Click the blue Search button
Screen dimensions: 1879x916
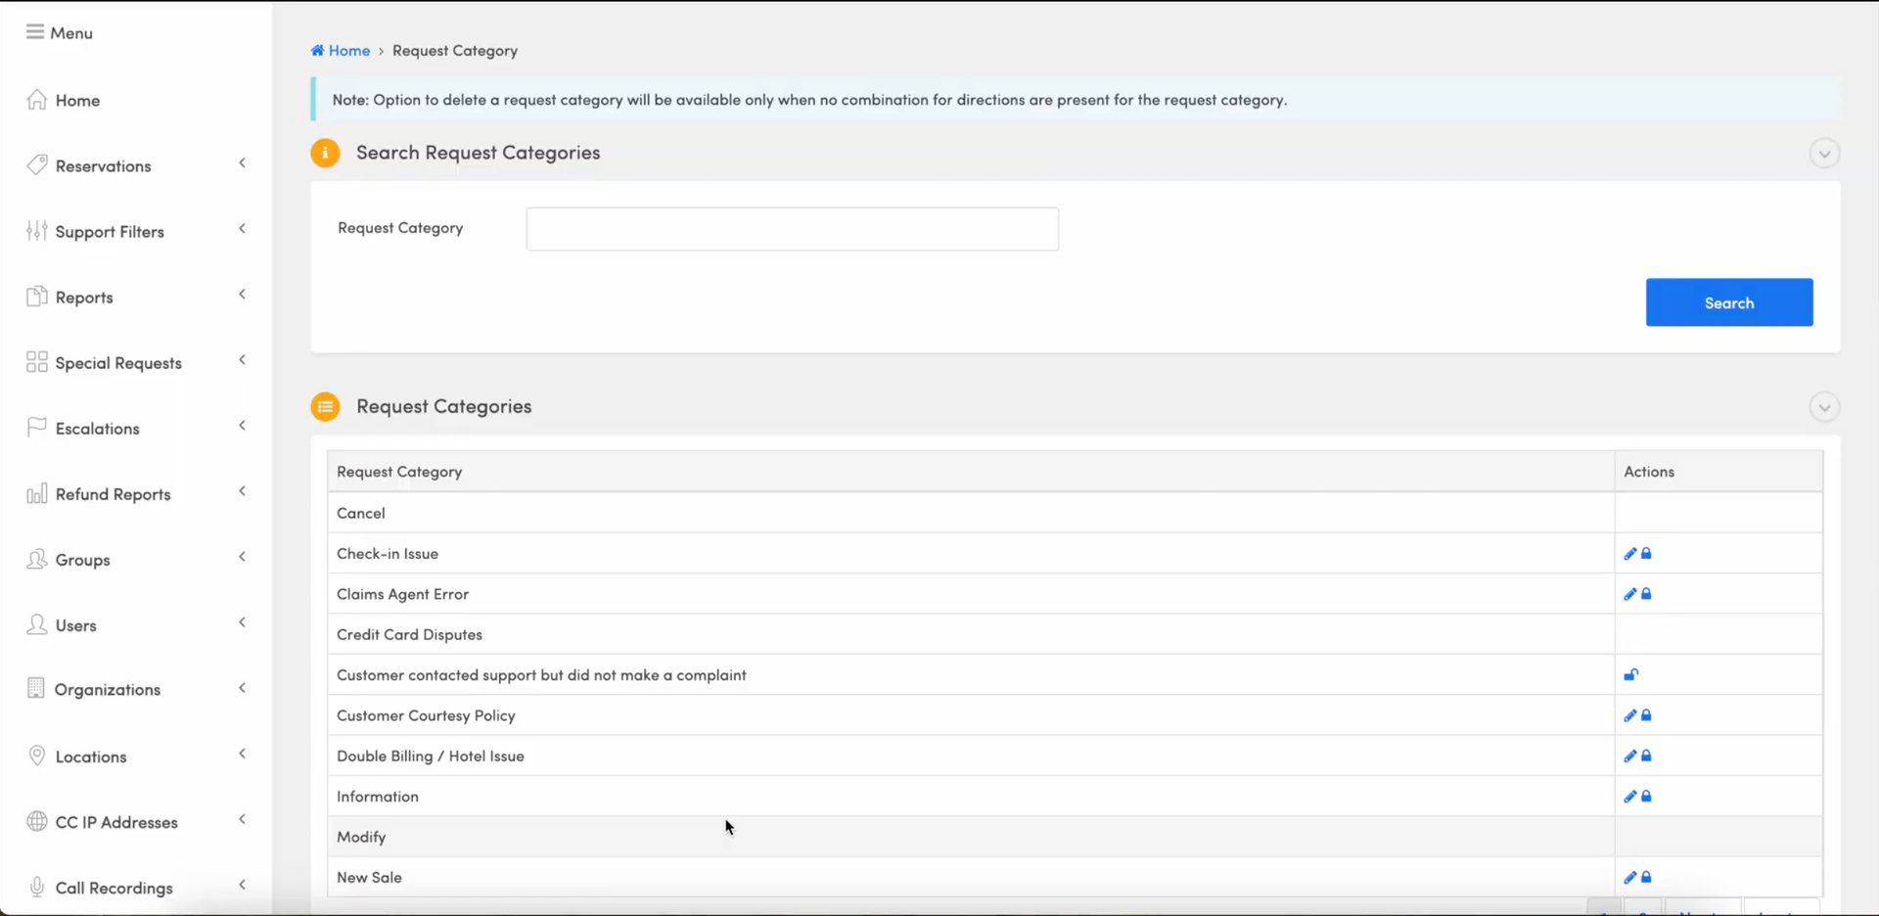coord(1728,302)
